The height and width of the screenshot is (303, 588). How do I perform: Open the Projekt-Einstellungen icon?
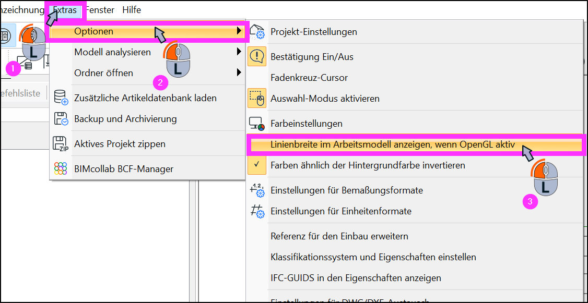[x=257, y=32]
